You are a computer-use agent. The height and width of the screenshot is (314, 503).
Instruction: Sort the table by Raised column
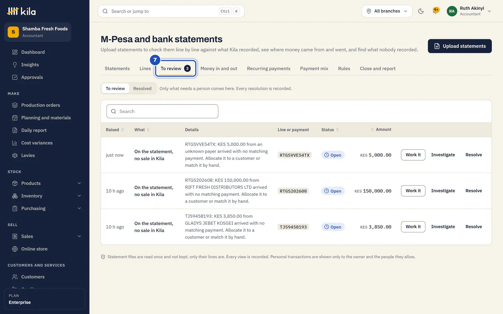[x=115, y=130]
